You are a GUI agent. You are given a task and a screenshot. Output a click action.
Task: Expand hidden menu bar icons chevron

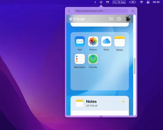(95, 2)
